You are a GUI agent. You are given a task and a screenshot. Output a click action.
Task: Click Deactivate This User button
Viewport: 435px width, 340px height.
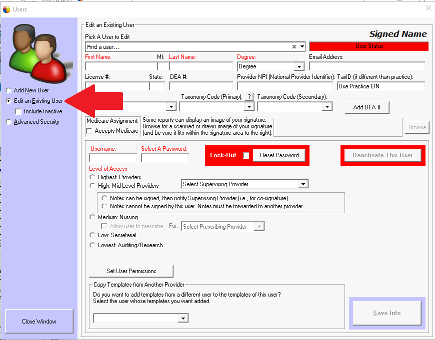[382, 155]
